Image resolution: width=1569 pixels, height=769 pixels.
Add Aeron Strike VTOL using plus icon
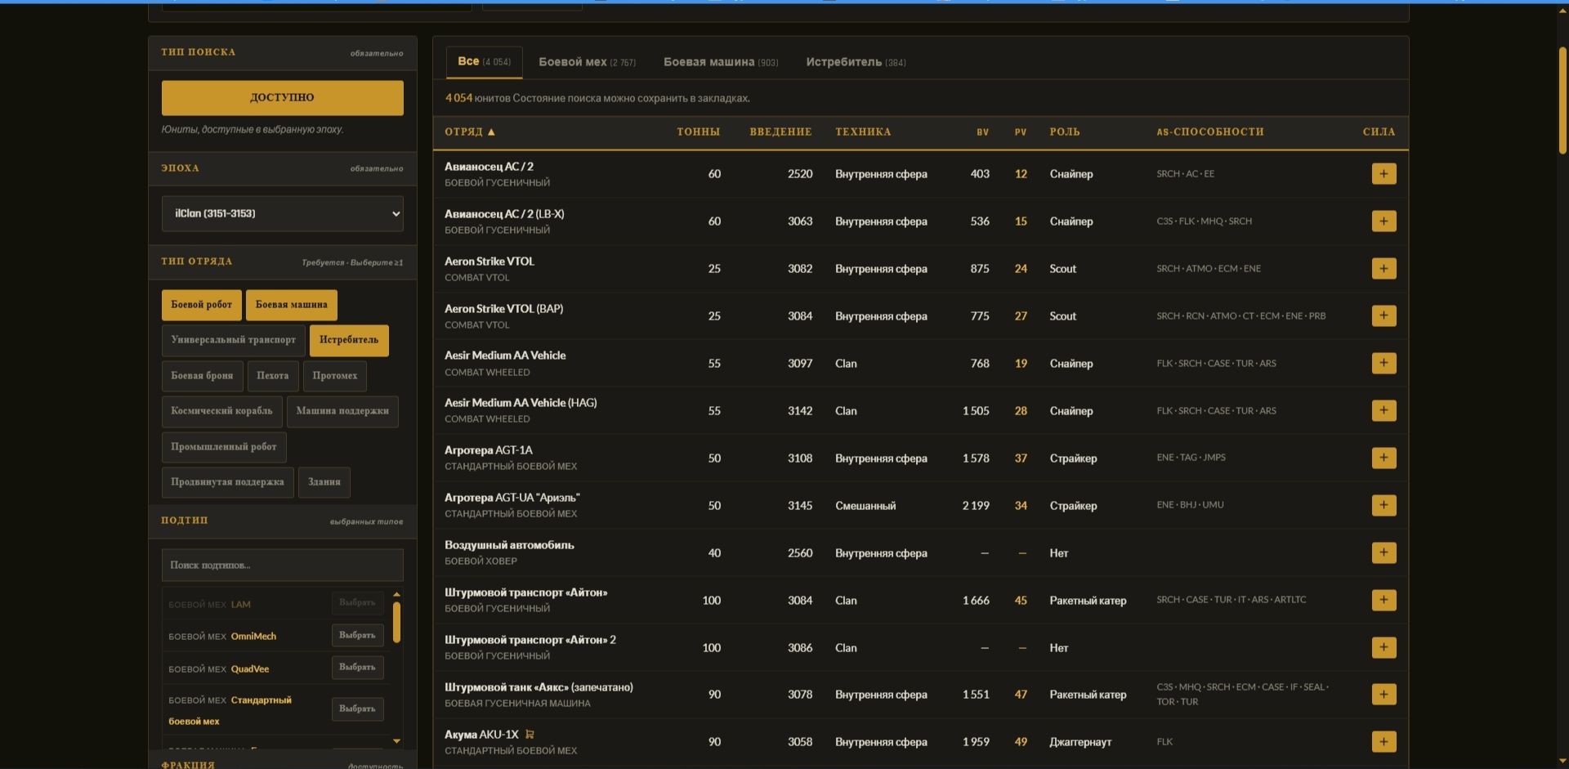click(x=1383, y=268)
